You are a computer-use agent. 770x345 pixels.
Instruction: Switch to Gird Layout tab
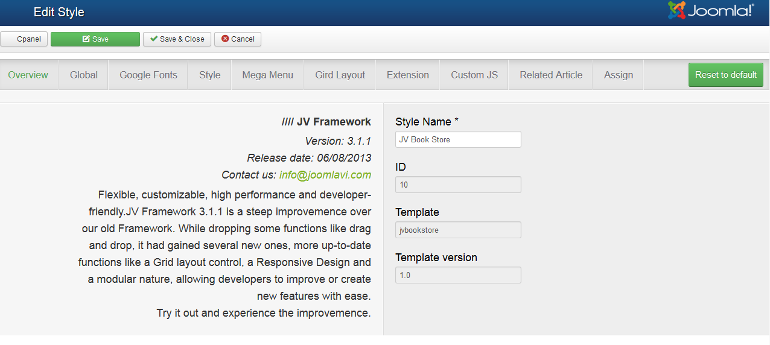[x=340, y=75]
